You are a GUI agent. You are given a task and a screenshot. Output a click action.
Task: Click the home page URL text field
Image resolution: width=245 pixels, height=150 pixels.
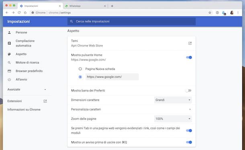tap(112, 77)
